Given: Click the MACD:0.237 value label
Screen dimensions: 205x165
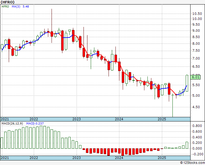Looking at the screenshot, I should click(x=35, y=124).
